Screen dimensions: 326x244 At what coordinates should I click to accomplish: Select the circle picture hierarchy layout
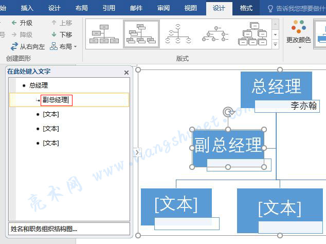215,34
